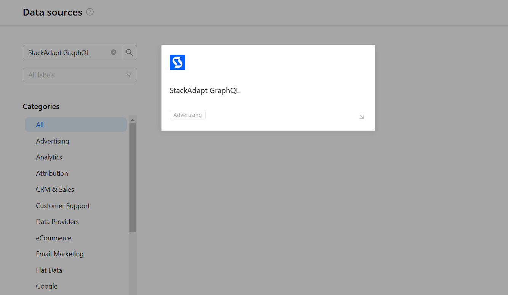Click the StackAdapt logo on the card
This screenshot has width=508, height=295.
tap(177, 62)
